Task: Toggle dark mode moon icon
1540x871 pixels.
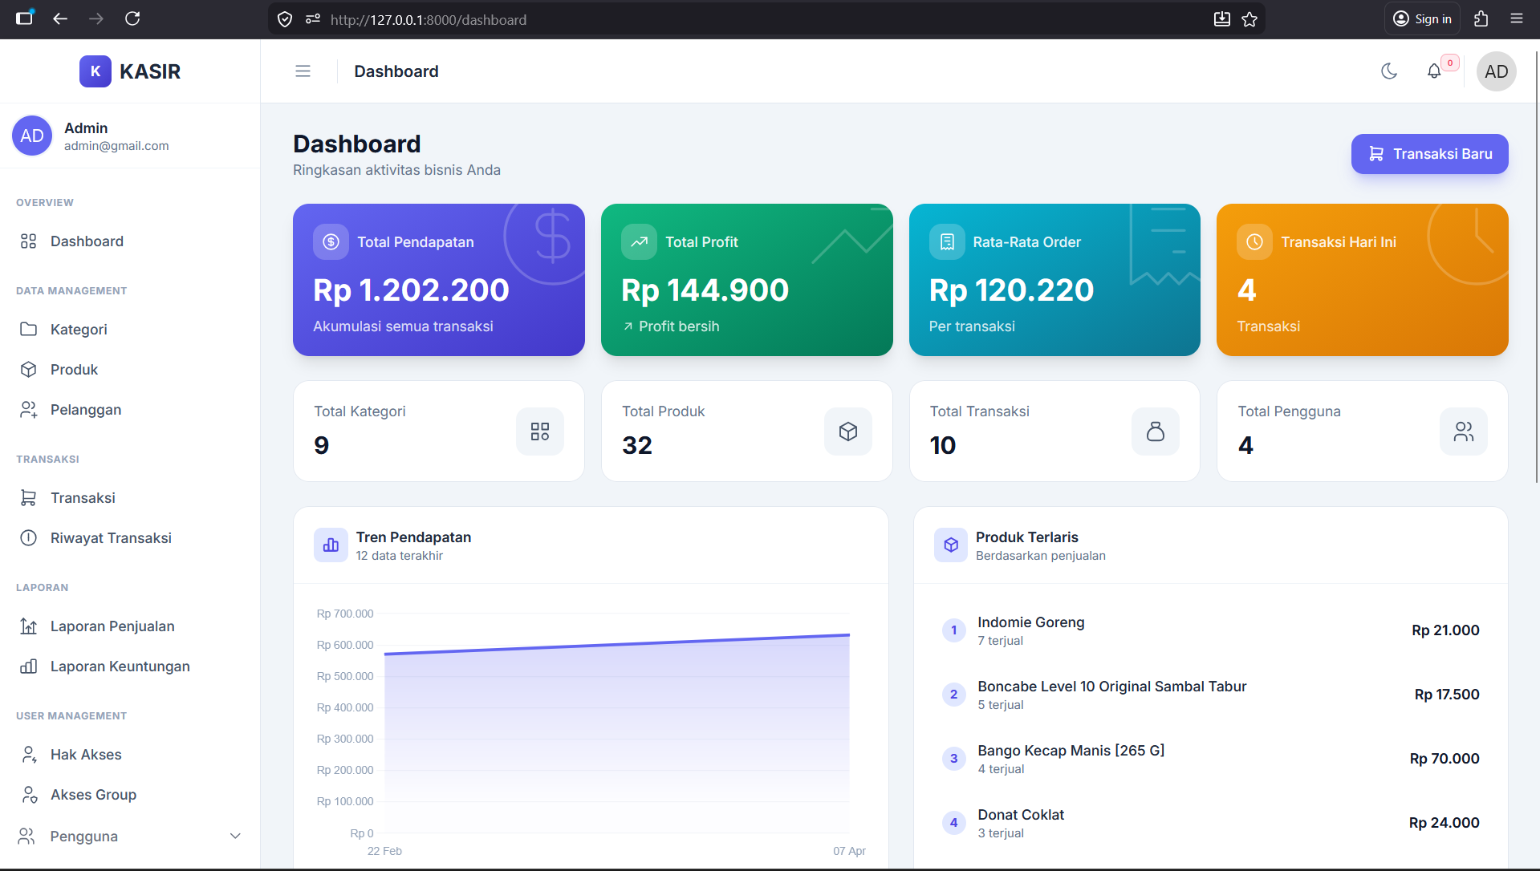Action: [1389, 71]
